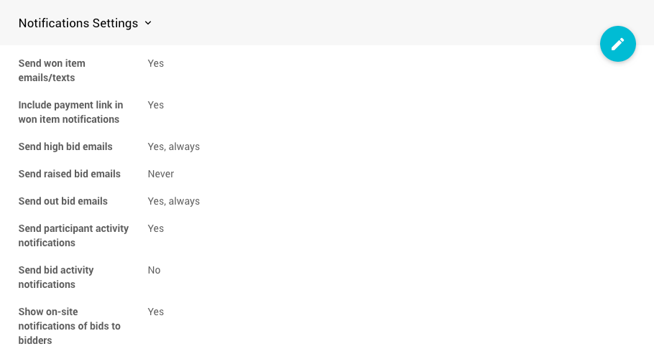The width and height of the screenshot is (654, 364).
Task: Click the Never value for raised bid emails
Action: click(x=160, y=174)
